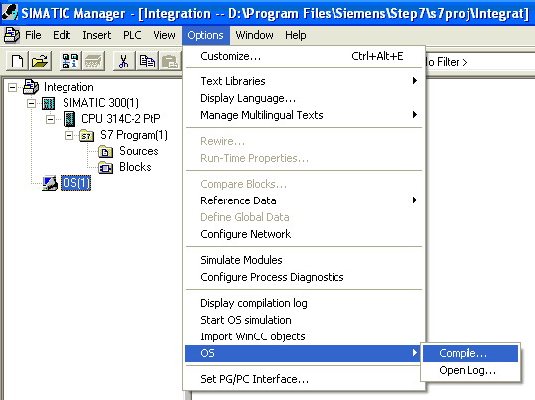Select Integration label in project tree
This screenshot has height=400, width=535.
point(68,87)
